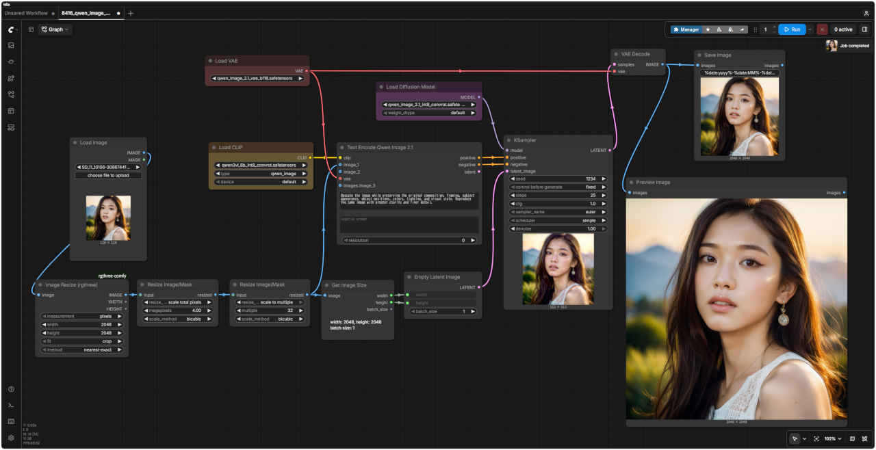This screenshot has width=876, height=450.
Task: Open the weight_dtype default dropdown
Action: tap(429, 113)
